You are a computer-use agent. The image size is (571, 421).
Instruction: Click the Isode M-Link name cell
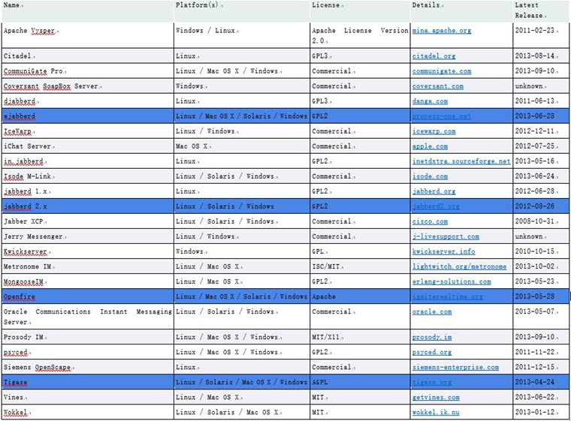(88, 176)
